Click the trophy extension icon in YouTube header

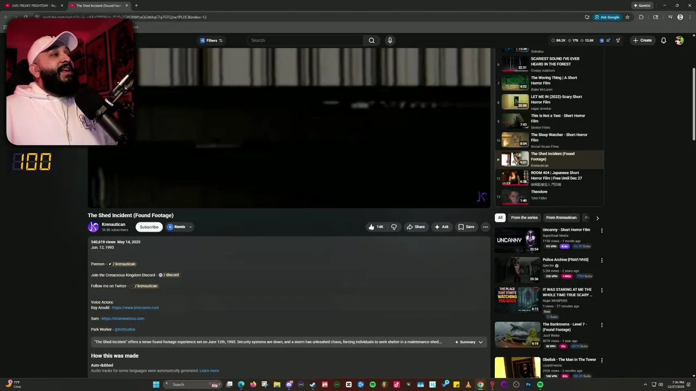click(x=618, y=40)
